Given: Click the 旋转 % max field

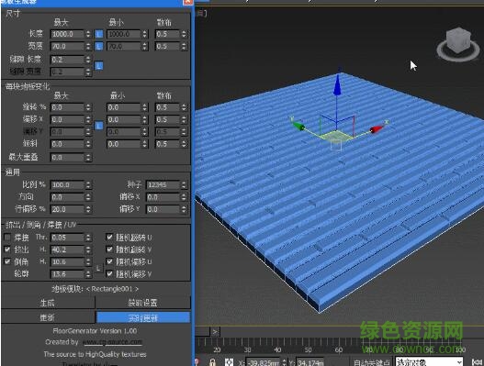Looking at the screenshot, I should [67, 107].
